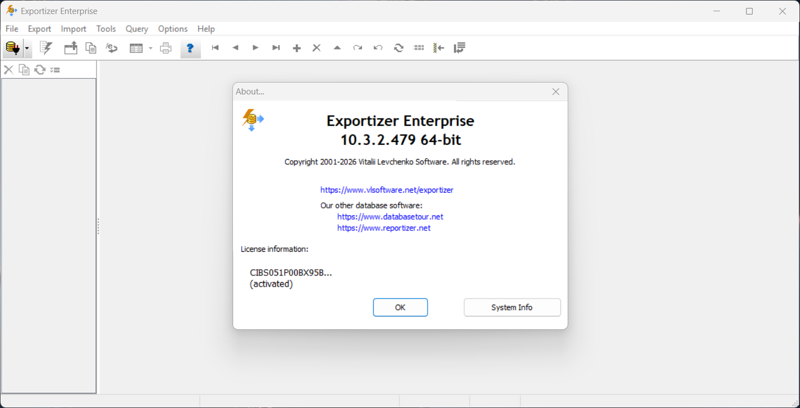This screenshot has height=408, width=800.
Task: Click the counter-clockwise curved arrow icon
Action: [x=378, y=48]
